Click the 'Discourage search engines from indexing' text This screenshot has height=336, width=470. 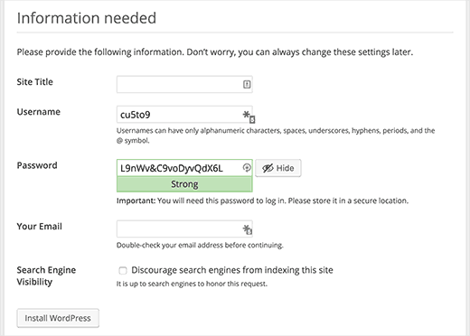tap(232, 270)
